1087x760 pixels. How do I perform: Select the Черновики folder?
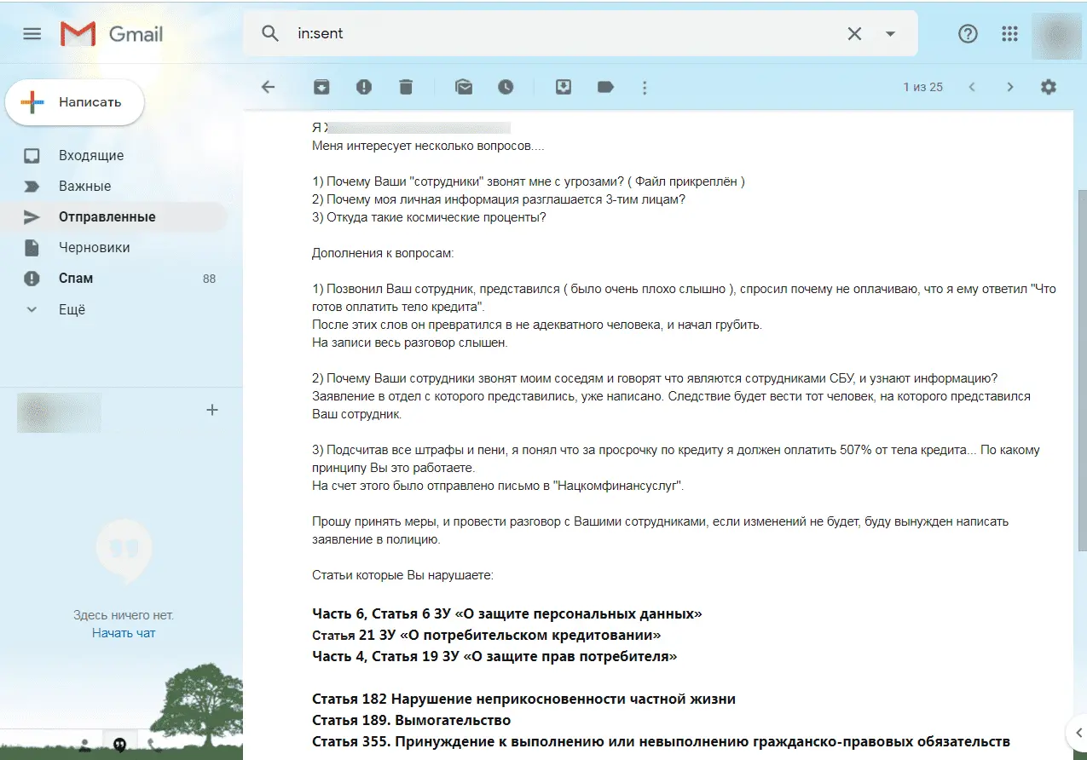tap(94, 247)
